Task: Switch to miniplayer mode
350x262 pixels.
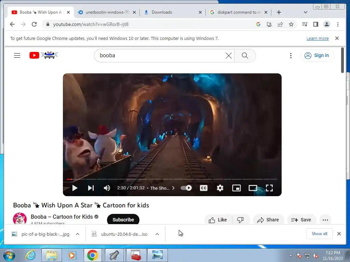Action: pyautogui.click(x=237, y=188)
